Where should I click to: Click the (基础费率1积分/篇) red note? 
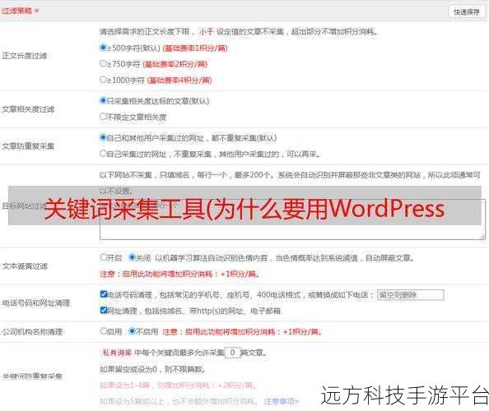tap(195, 48)
